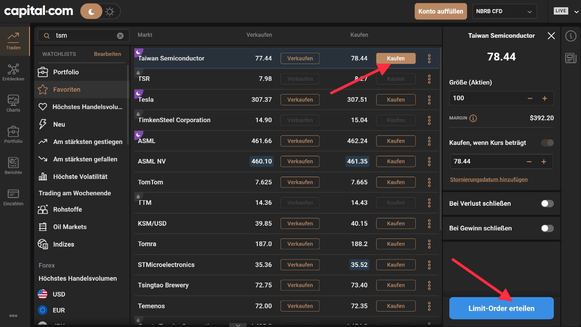
Task: Open options menu for ASML NV row
Action: (x=429, y=161)
